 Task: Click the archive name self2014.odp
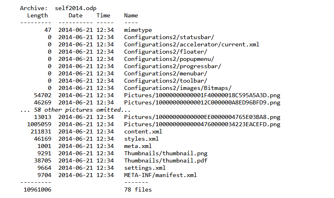[x=76, y=8]
